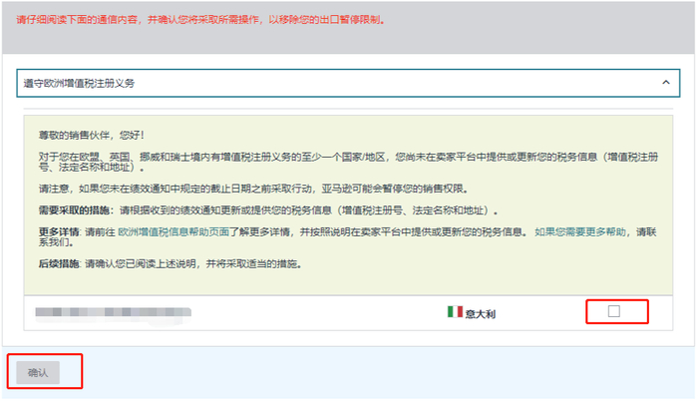
Task: Open the 如果您需要更多帮助 link
Action: (580, 232)
